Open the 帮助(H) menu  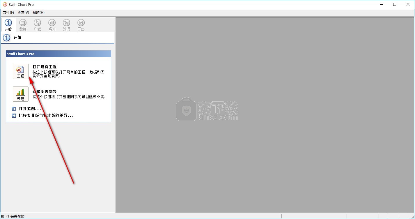(38, 13)
